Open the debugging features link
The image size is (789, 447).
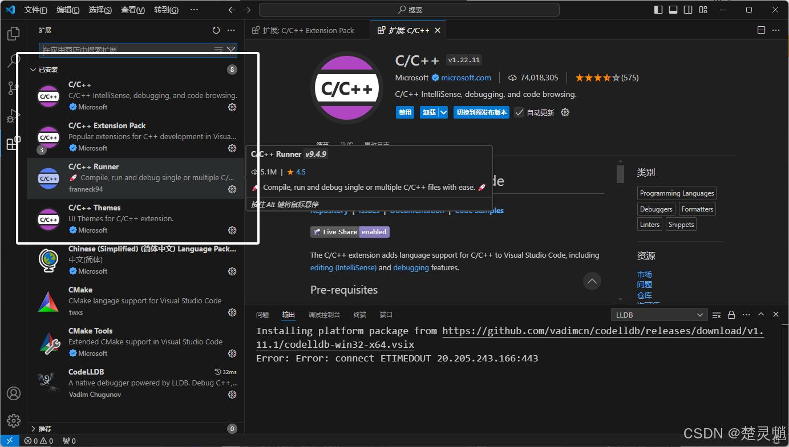(411, 267)
